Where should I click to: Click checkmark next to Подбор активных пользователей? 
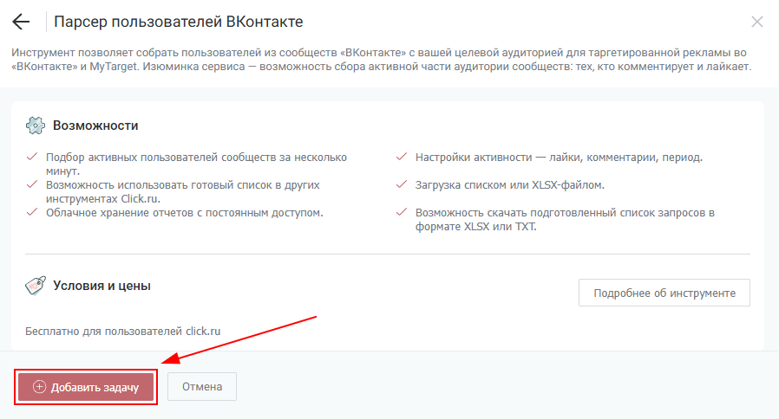click(x=32, y=158)
